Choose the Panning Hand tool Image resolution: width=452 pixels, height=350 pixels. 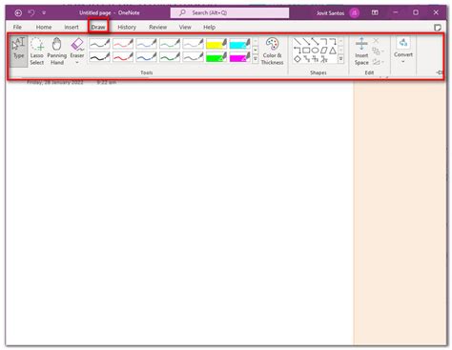(57, 51)
